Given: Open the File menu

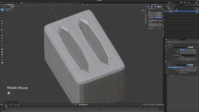Looking at the screenshot, I should 3,2.
